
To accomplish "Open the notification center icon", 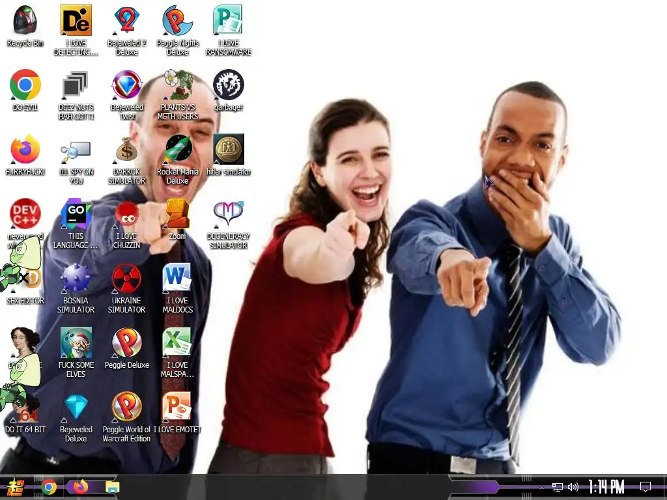I will 646,487.
